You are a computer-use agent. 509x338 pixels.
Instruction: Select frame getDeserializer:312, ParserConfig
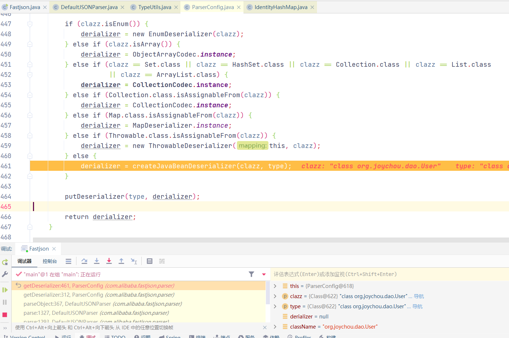[139, 295]
